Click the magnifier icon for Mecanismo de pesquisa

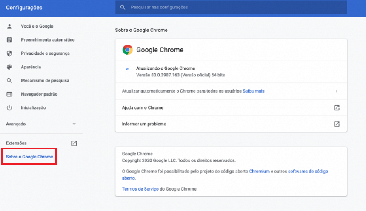pos(9,81)
